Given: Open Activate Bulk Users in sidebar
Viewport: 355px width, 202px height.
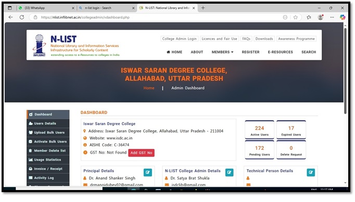Looking at the screenshot, I should tap(48, 142).
